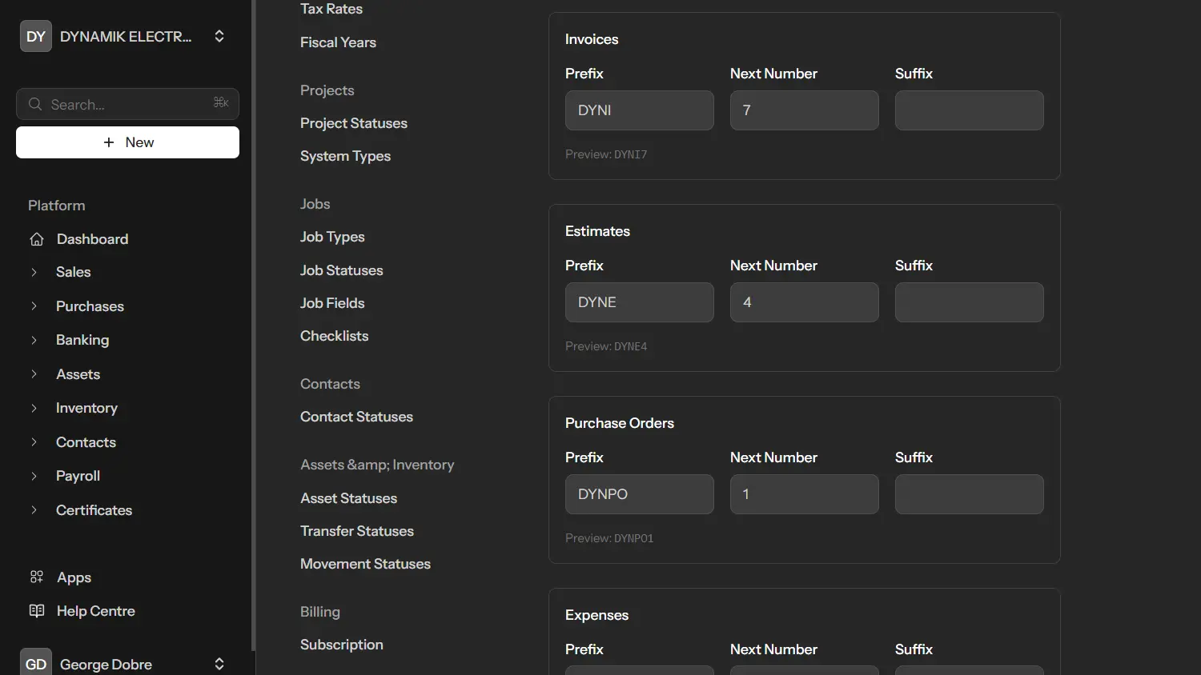Click the Sales sidebar label
The image size is (1201, 675).
73,272
